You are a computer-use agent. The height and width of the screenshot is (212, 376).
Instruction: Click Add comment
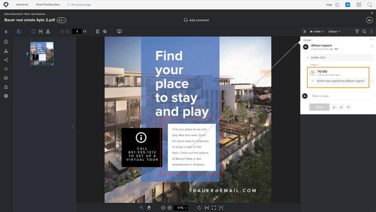point(196,20)
